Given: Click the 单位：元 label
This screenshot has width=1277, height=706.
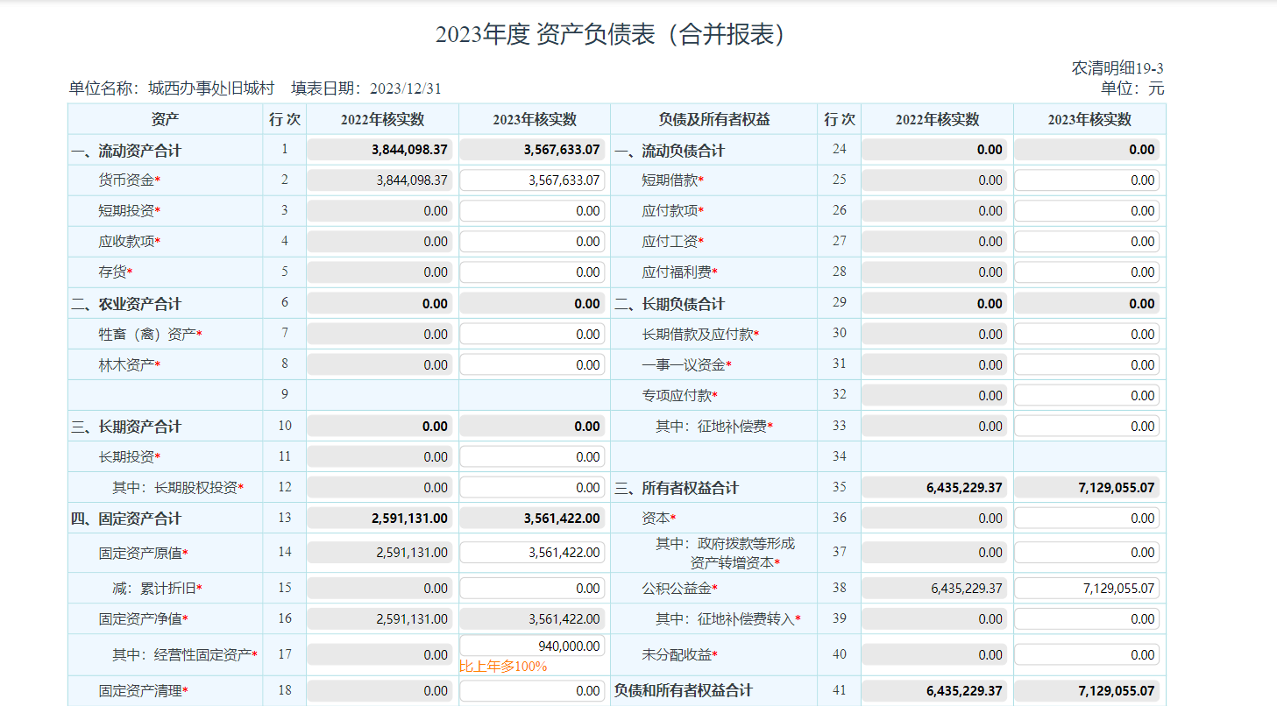Looking at the screenshot, I should coord(1132,88).
